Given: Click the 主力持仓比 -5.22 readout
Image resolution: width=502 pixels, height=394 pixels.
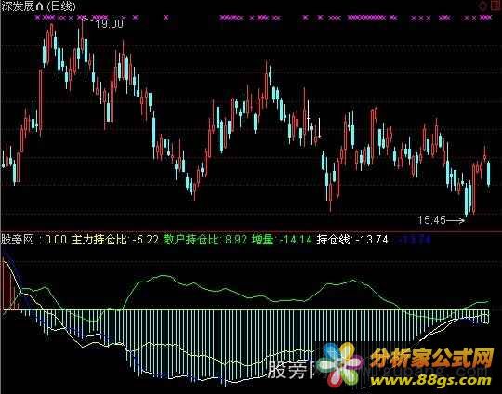Looking at the screenshot, I should click(114, 240).
